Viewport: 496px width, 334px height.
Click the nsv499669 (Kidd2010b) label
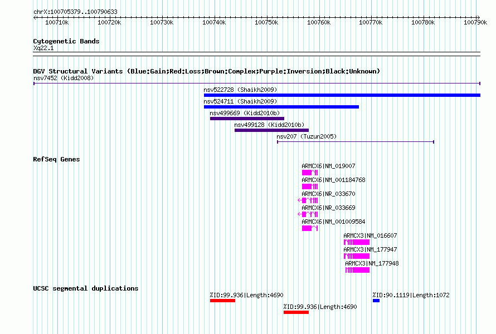pyautogui.click(x=245, y=113)
